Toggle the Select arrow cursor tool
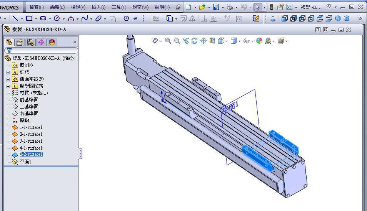367x211 pixels. point(258,7)
